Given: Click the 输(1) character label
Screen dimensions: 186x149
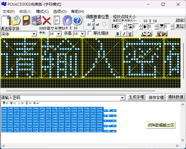Looking at the screenshot, I should point(13,103).
